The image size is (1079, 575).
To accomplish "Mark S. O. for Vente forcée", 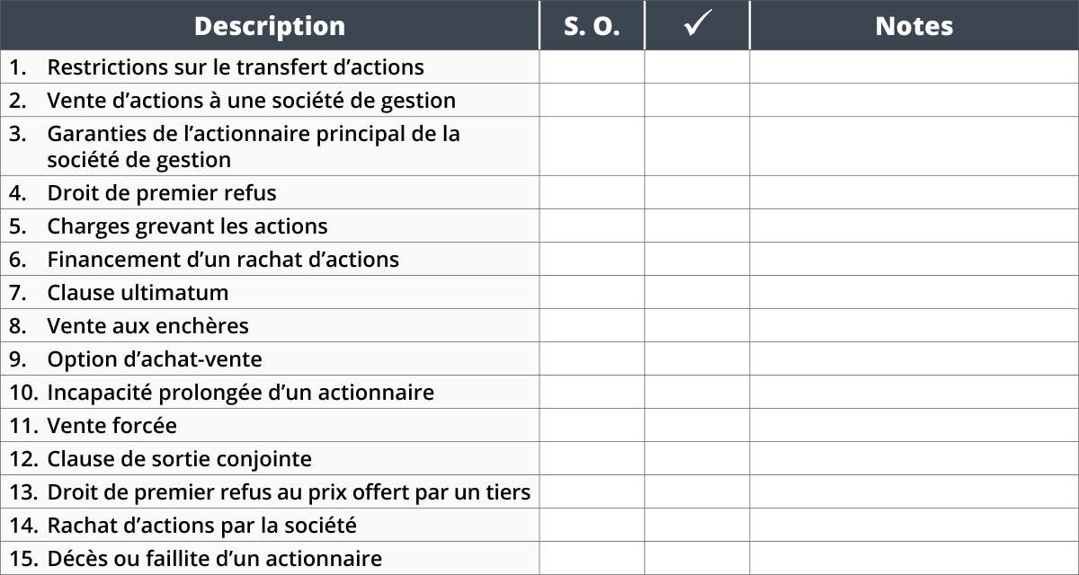I will tap(593, 425).
